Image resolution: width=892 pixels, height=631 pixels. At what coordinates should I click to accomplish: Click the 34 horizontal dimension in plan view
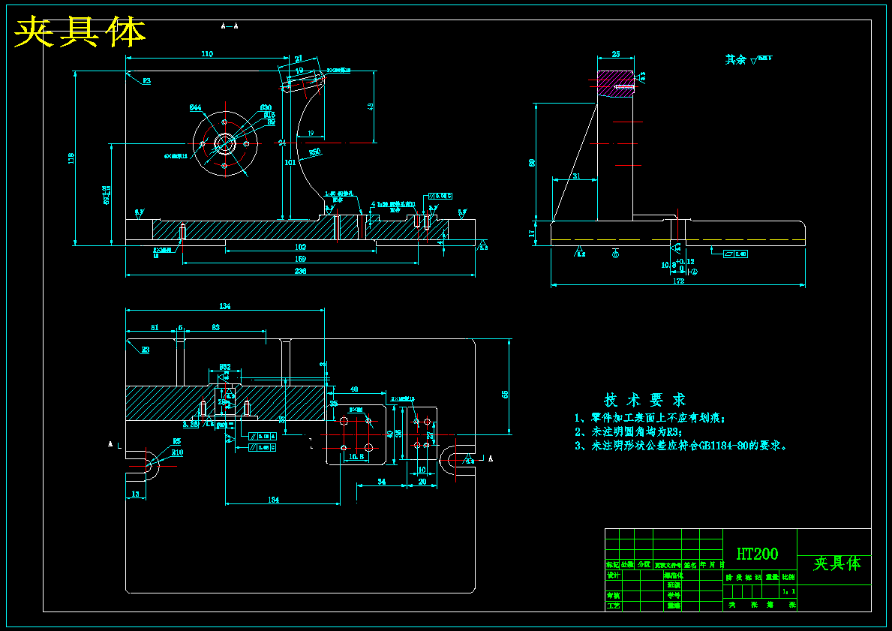pos(382,482)
